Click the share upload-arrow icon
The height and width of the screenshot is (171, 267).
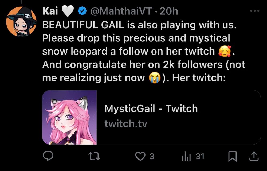[x=254, y=156]
